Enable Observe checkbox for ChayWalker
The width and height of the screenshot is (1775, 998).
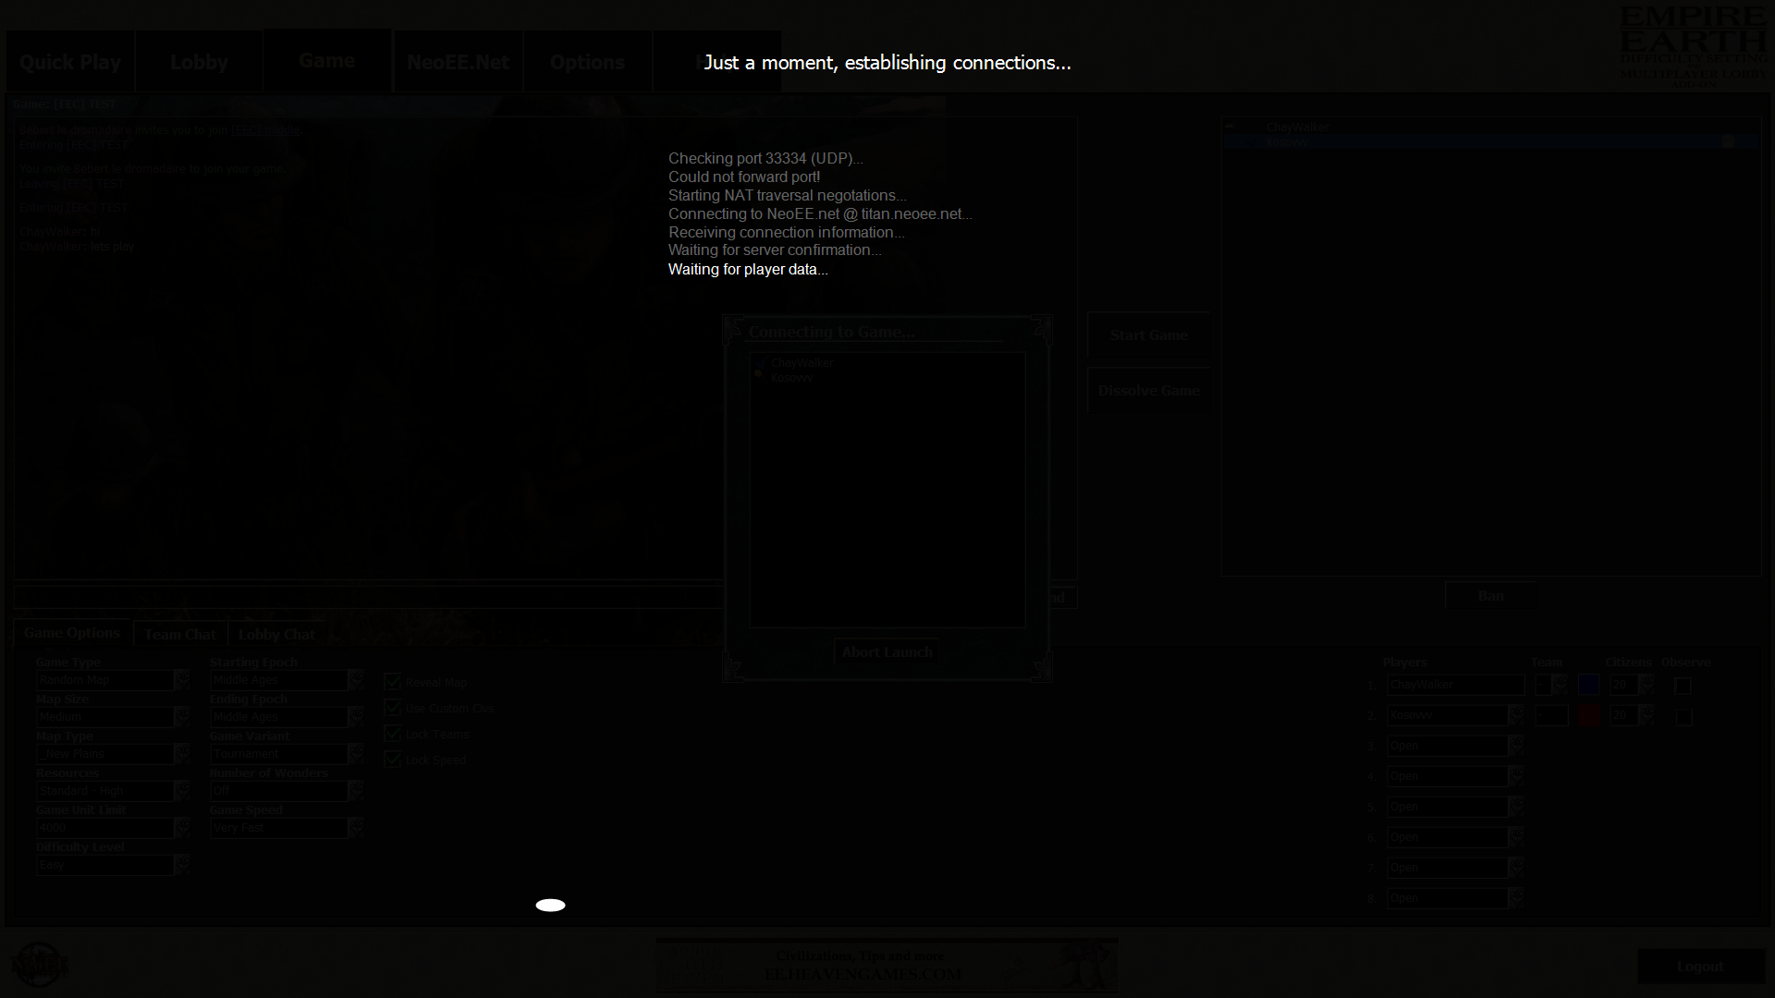click(1683, 687)
